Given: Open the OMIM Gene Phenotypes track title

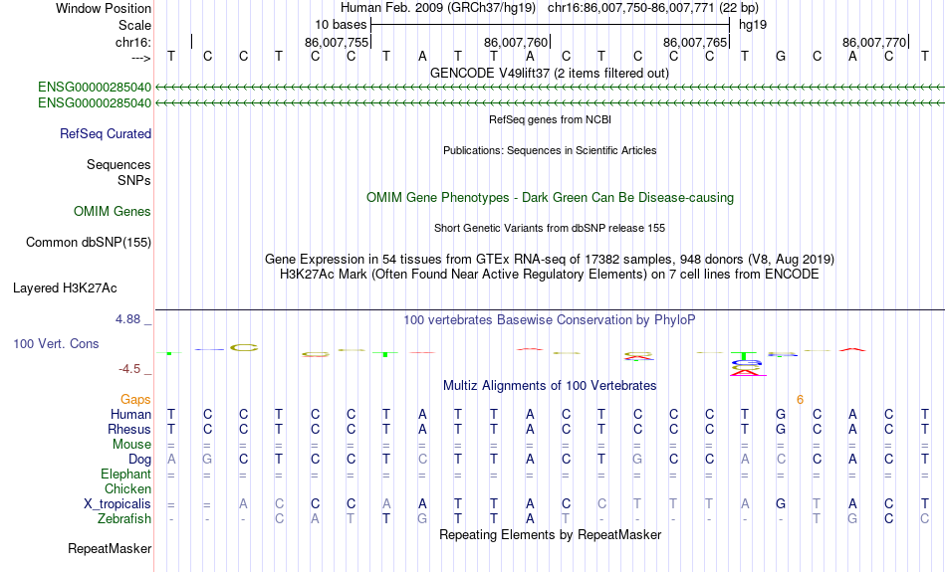Looking at the screenshot, I should 550,198.
